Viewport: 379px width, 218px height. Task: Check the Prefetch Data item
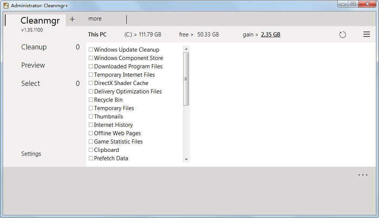[91, 158]
